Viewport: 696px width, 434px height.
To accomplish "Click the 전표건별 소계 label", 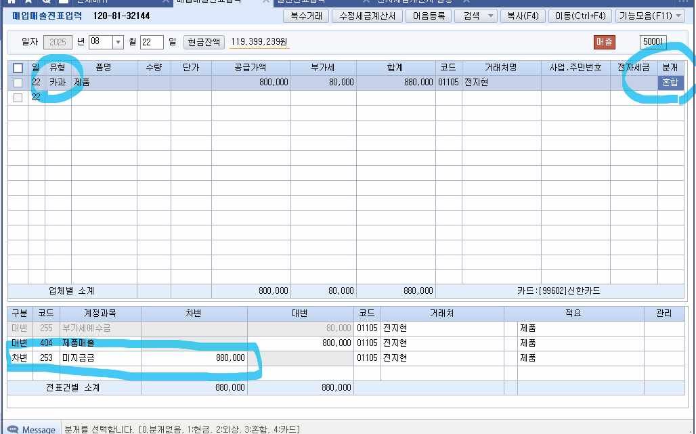I will click(73, 387).
